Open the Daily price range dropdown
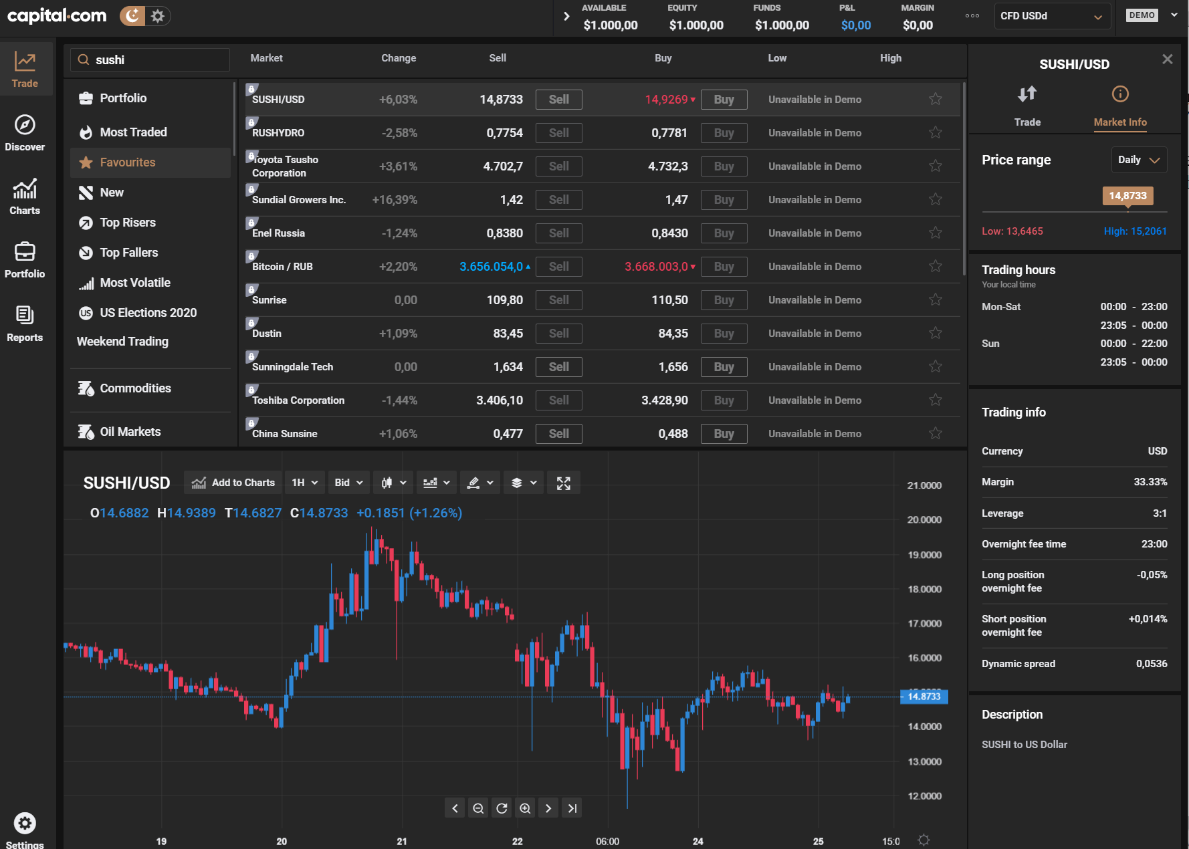 point(1139,160)
